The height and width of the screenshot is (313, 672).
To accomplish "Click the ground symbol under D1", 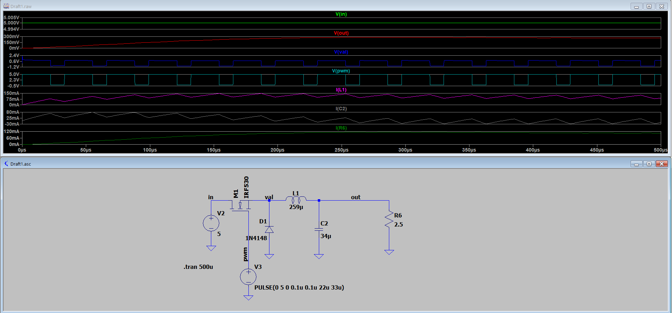I will tap(269, 256).
